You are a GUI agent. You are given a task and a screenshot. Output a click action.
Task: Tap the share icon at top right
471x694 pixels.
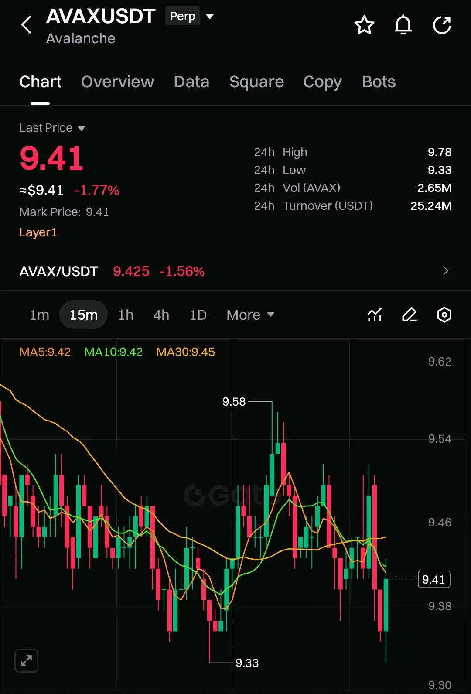(x=442, y=25)
